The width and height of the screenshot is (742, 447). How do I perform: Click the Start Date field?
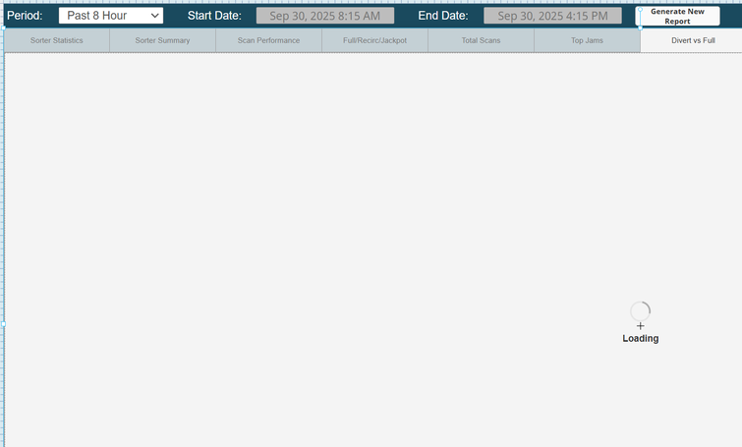point(325,16)
